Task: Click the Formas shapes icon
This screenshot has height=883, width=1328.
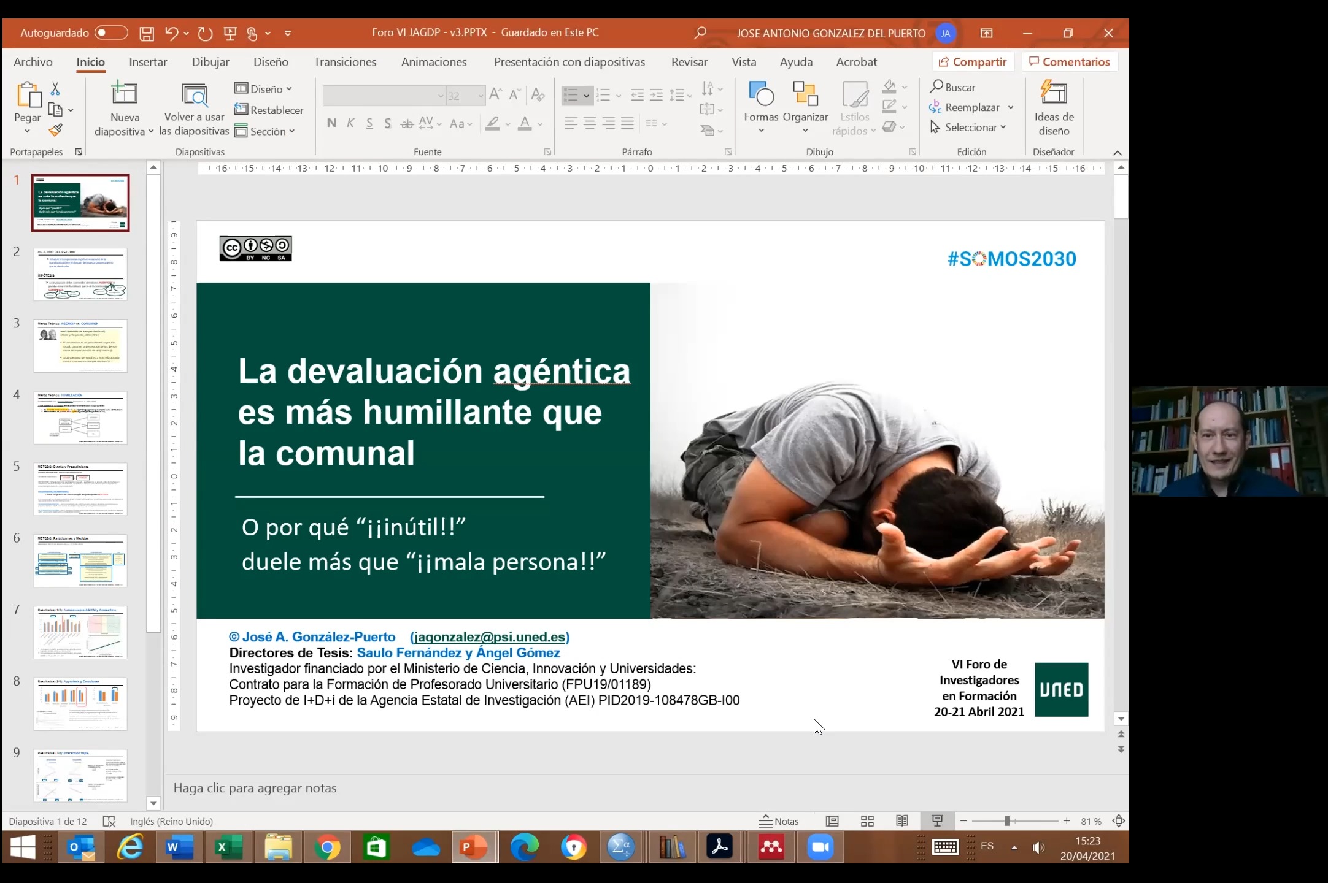Action: click(x=761, y=94)
